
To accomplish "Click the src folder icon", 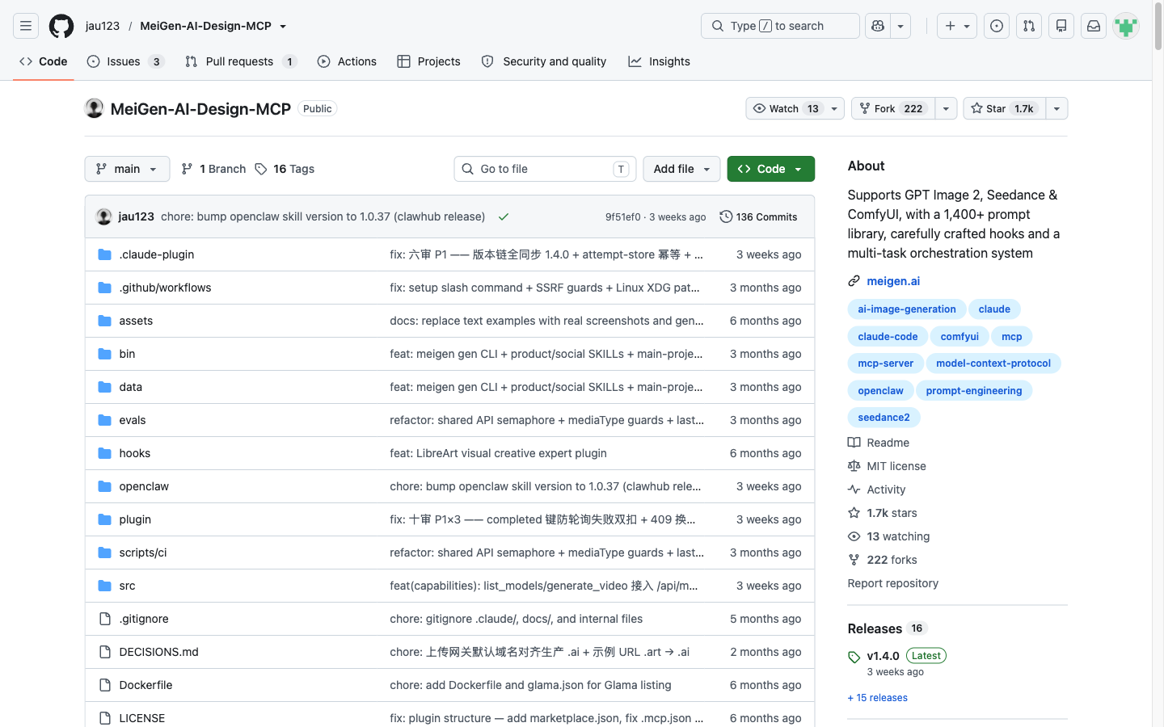I will point(104,586).
